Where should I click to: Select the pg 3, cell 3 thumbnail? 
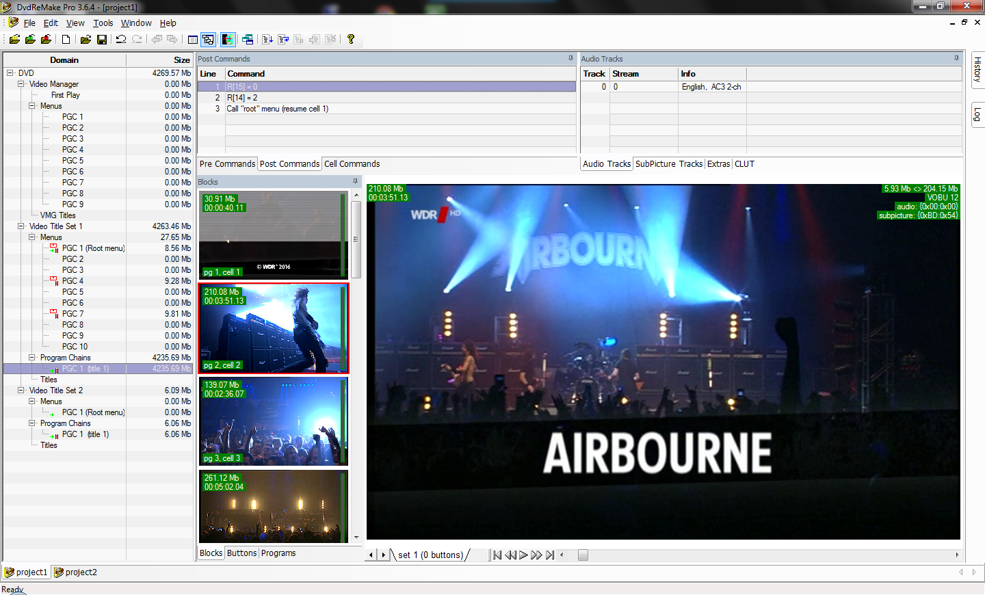[x=274, y=421]
